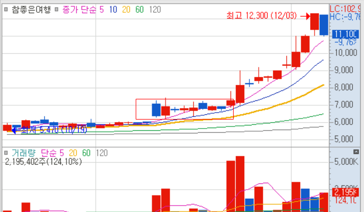Click the 5,000 price axis label
The width and height of the screenshot is (364, 212).
344,139
